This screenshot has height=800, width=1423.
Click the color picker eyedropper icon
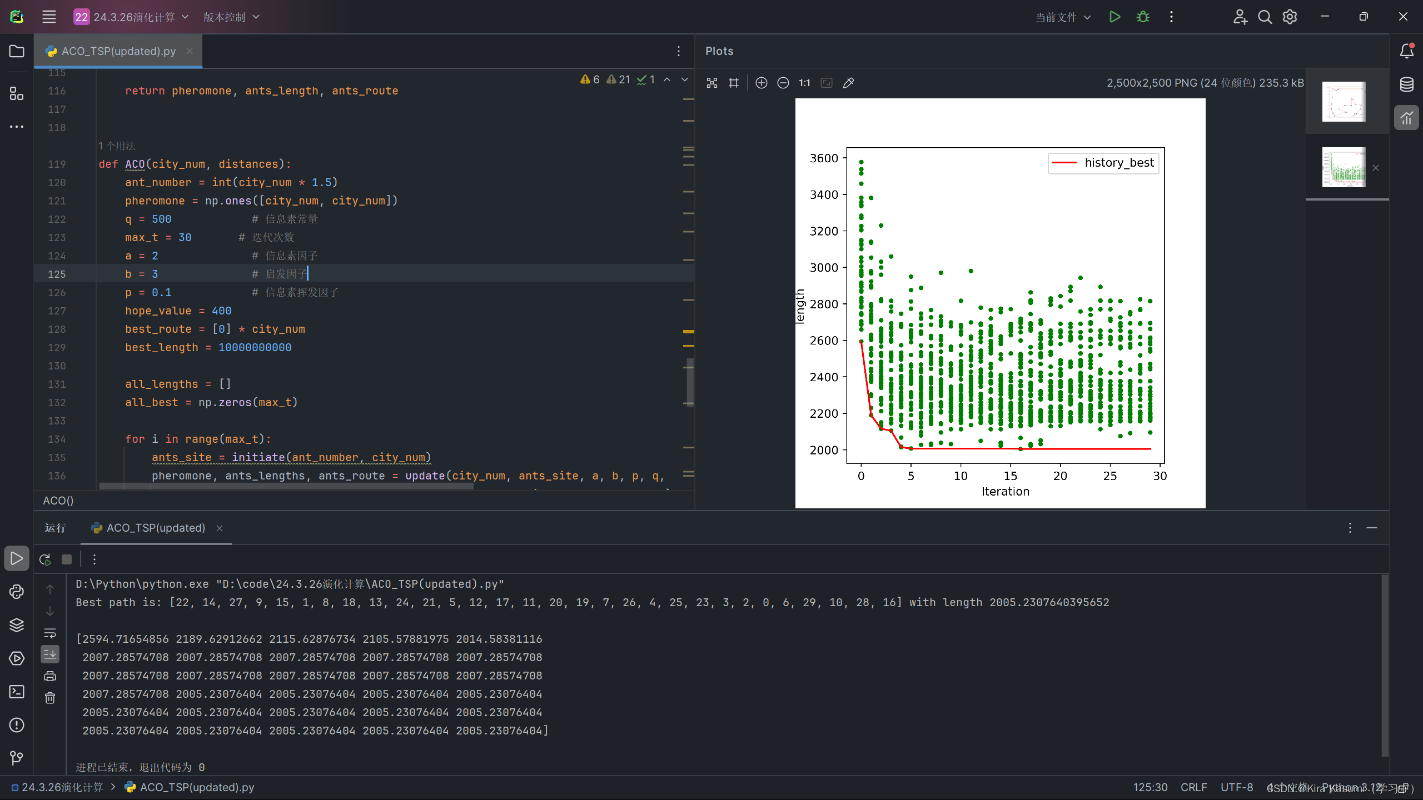[x=848, y=83]
